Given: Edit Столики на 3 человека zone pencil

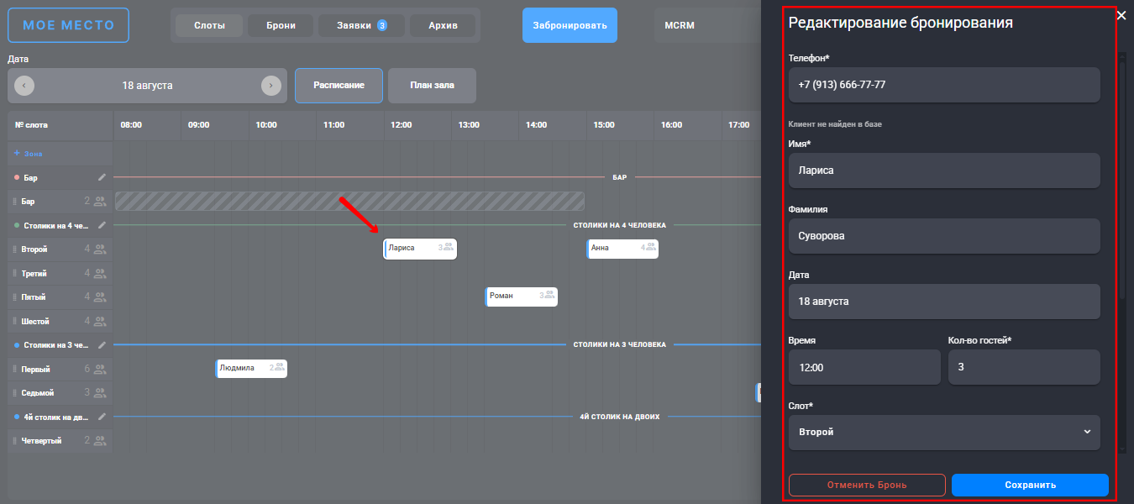Looking at the screenshot, I should pos(102,344).
